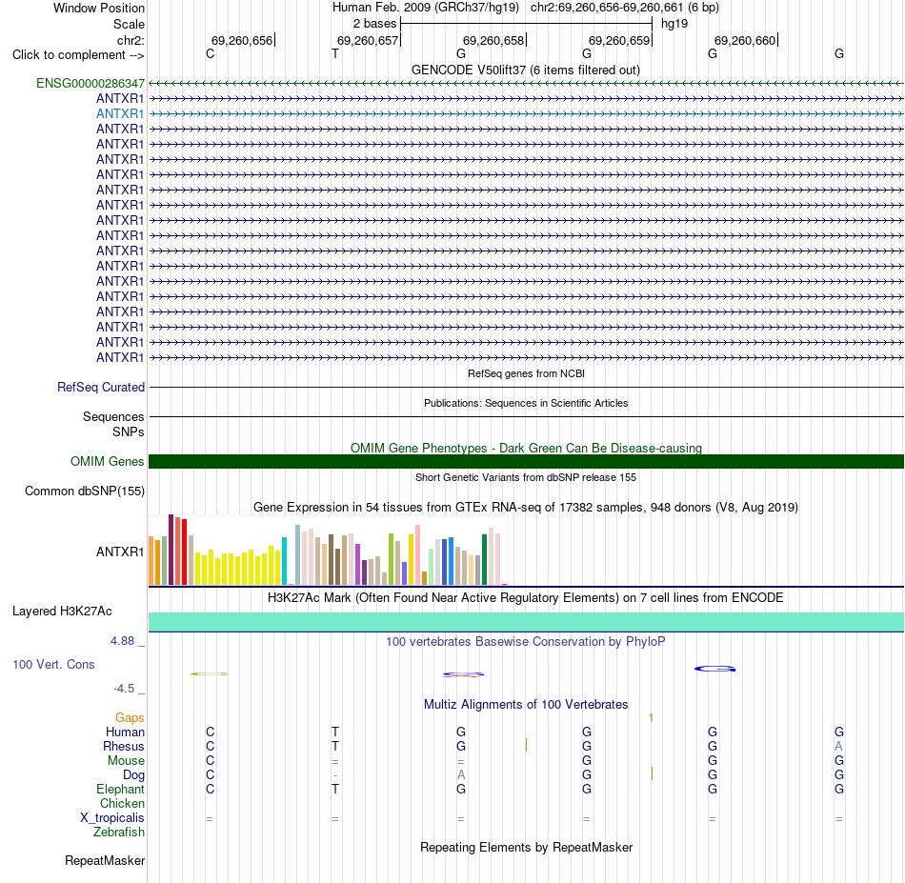This screenshot has width=905, height=883.
Task: Click the 'RefSeq genes from NCBI' title
Action: [x=527, y=373]
